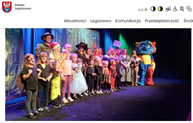Enable yellow and black contrast mode
193x123 pixels.
[x=160, y=9]
